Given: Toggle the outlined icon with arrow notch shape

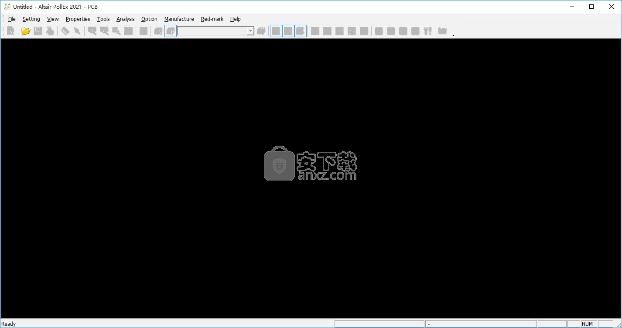Looking at the screenshot, I should click(301, 31).
